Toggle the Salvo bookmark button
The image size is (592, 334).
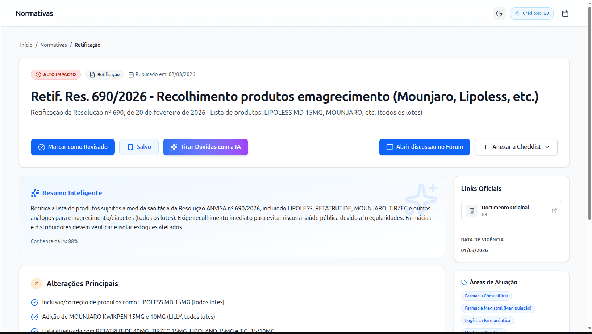139,147
